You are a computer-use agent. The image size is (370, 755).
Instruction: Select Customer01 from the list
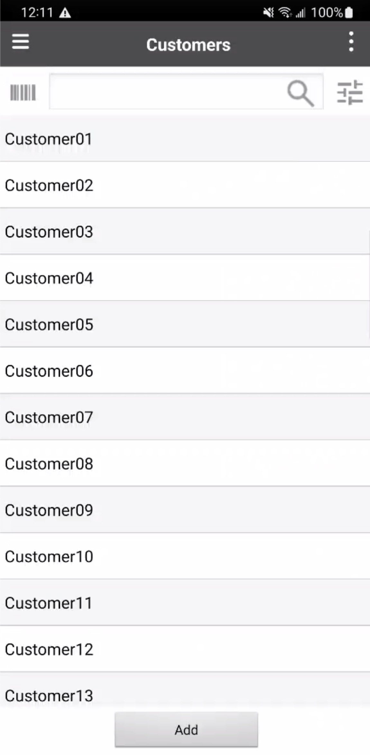tap(185, 139)
